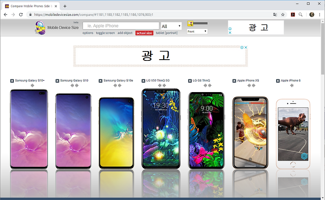Move Samsung Galaxy S10 to the left

(72, 86)
